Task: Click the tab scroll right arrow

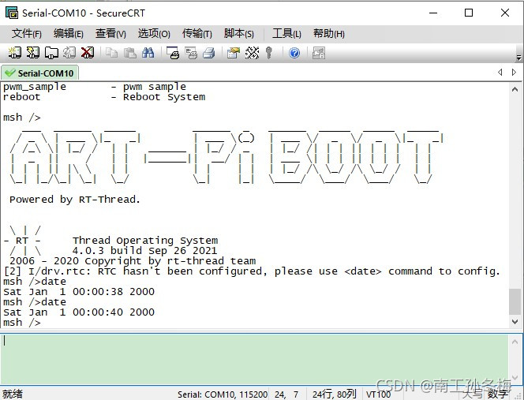Action: point(514,72)
